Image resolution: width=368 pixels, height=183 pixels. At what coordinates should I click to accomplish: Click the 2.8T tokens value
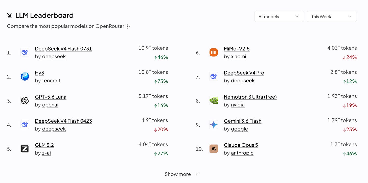pyautogui.click(x=343, y=72)
